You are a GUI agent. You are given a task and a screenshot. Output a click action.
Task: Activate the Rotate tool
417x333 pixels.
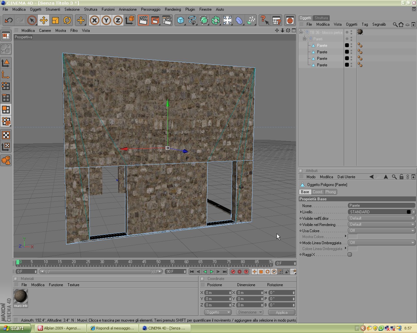pos(67,20)
